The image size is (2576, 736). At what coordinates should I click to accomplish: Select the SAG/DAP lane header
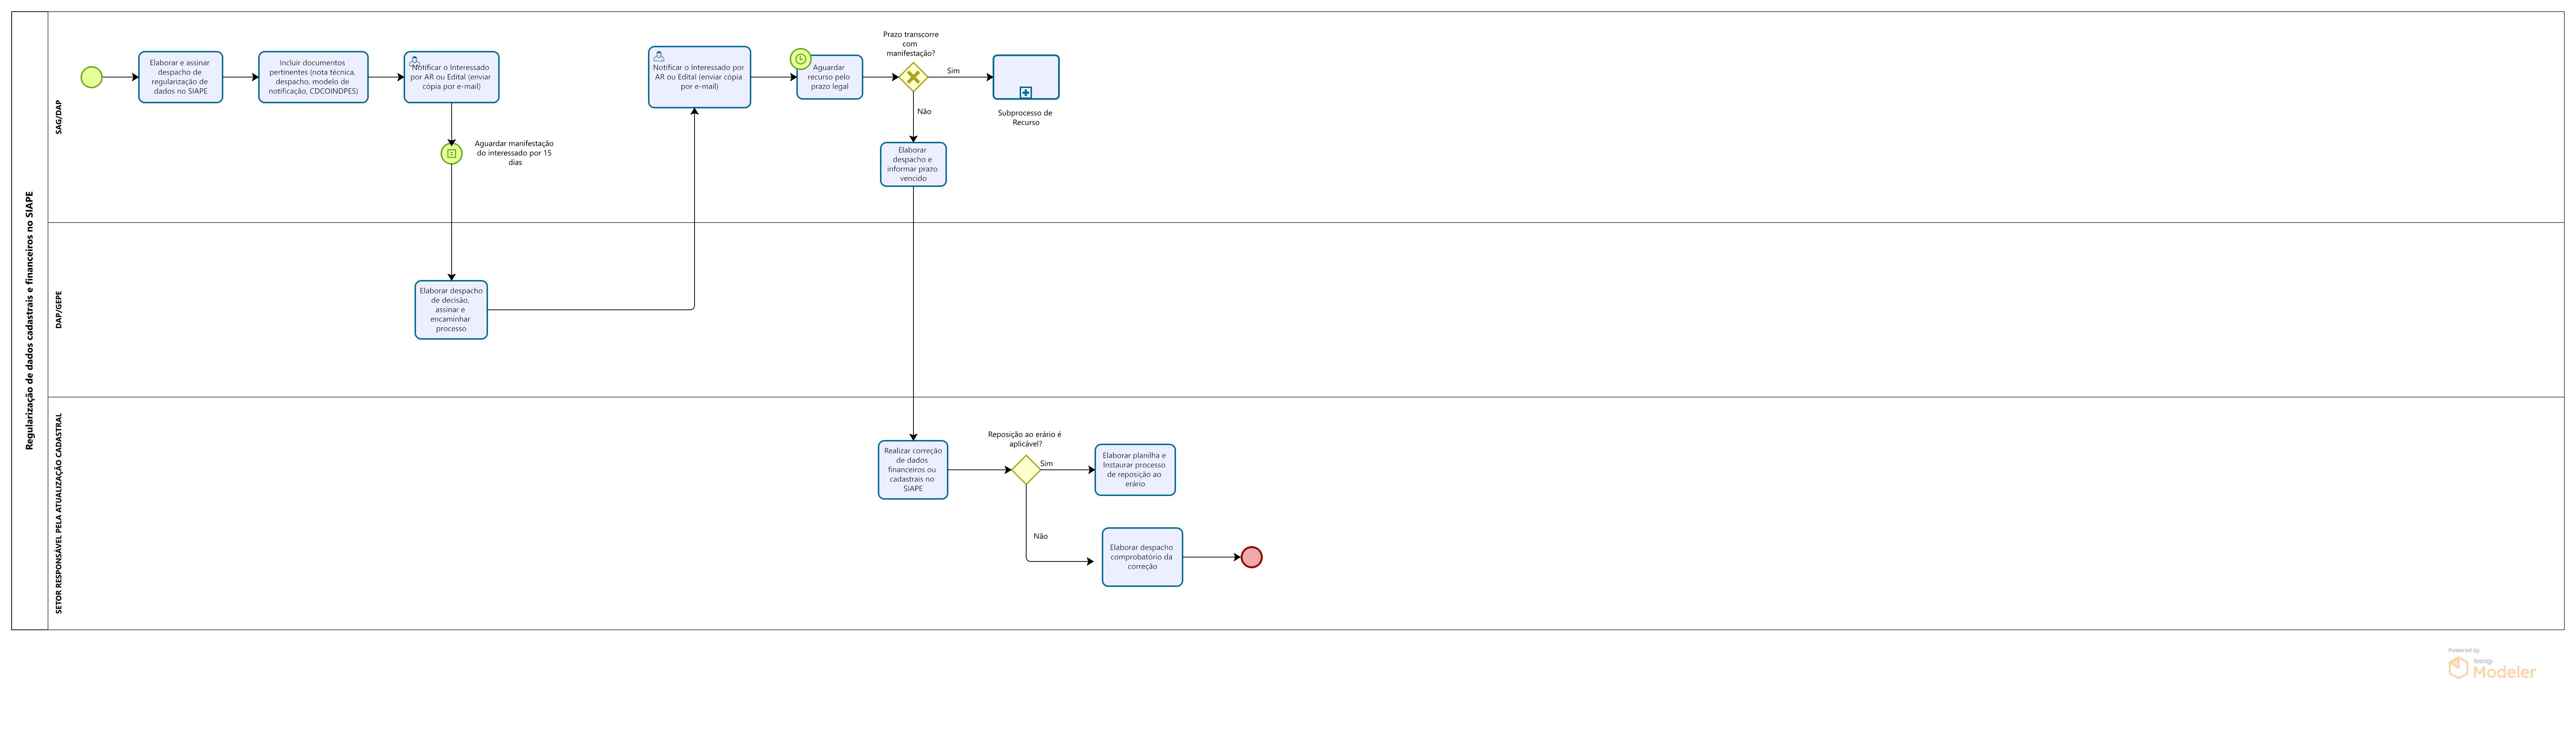[59, 117]
